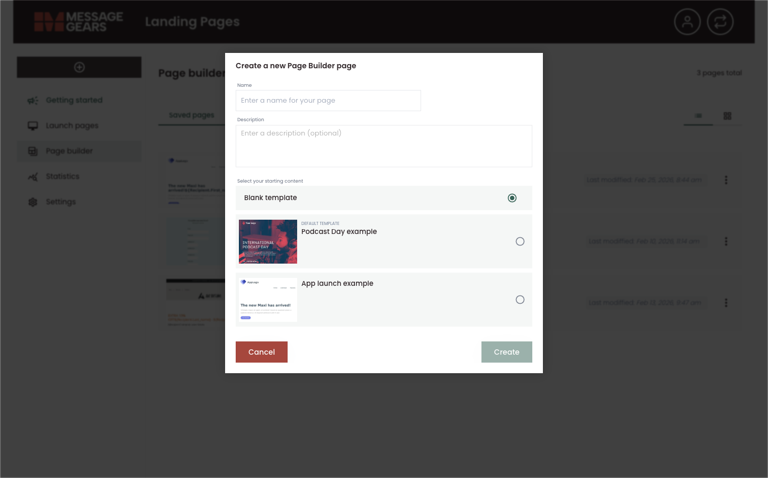The height and width of the screenshot is (478, 768).
Task: Click the App launch example title
Action: tap(337, 283)
